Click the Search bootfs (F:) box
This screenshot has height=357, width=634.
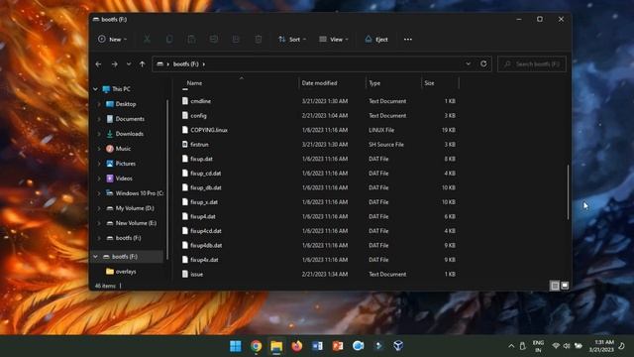click(x=532, y=63)
